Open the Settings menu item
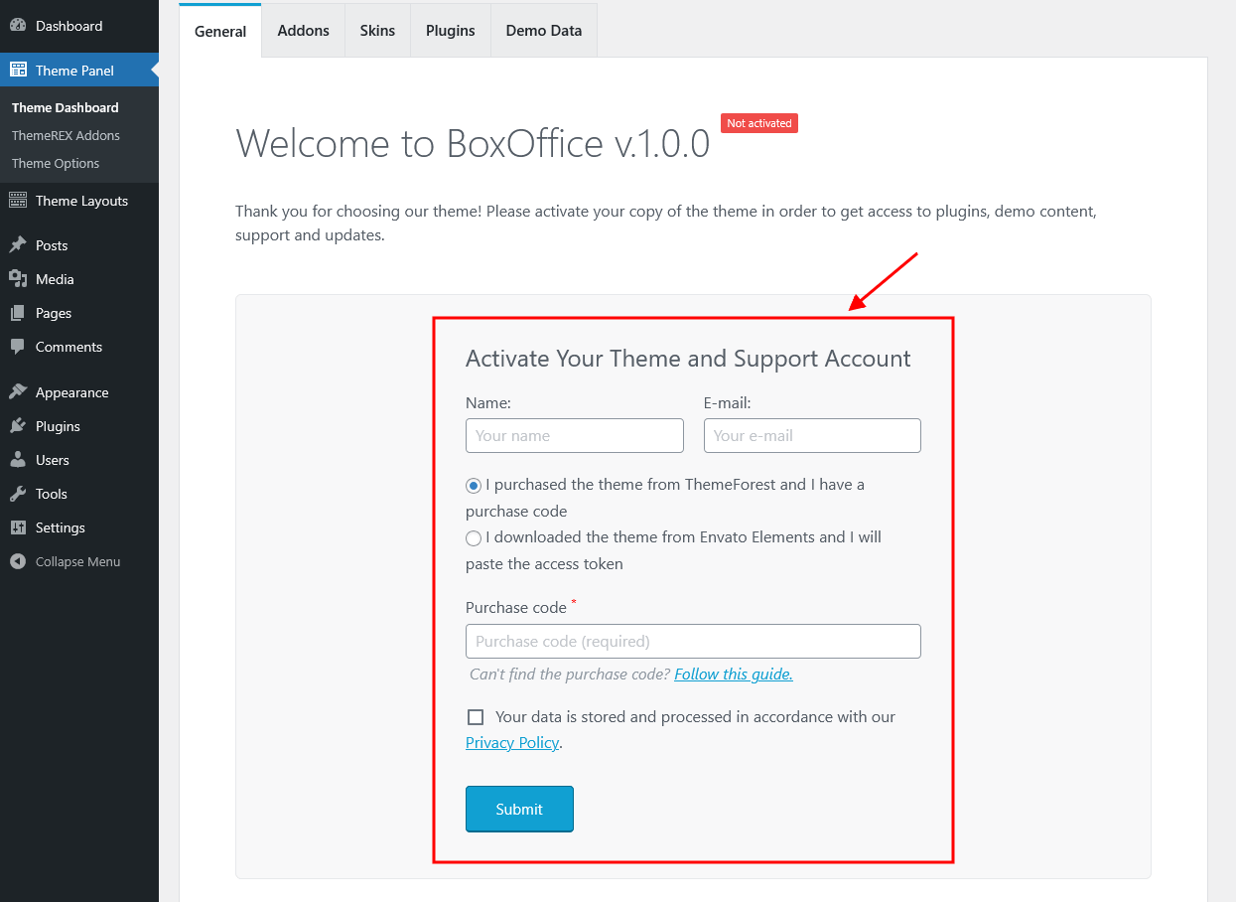 click(x=79, y=527)
